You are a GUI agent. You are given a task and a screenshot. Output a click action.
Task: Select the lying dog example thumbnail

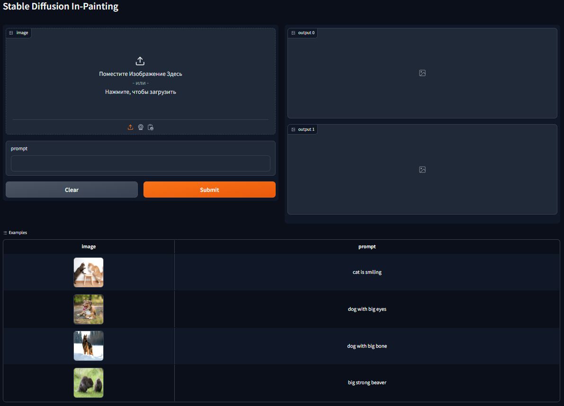[89, 309]
